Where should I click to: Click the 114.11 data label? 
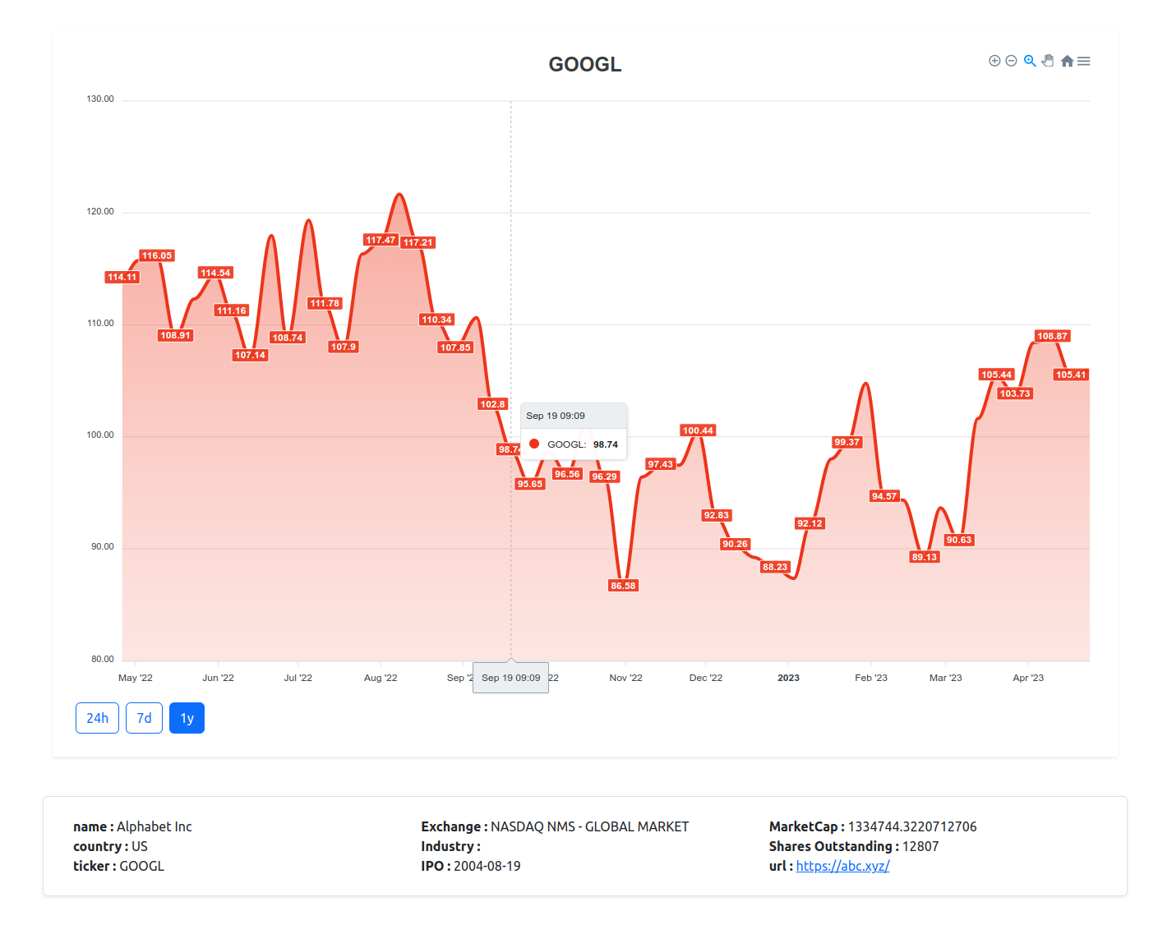(x=122, y=277)
